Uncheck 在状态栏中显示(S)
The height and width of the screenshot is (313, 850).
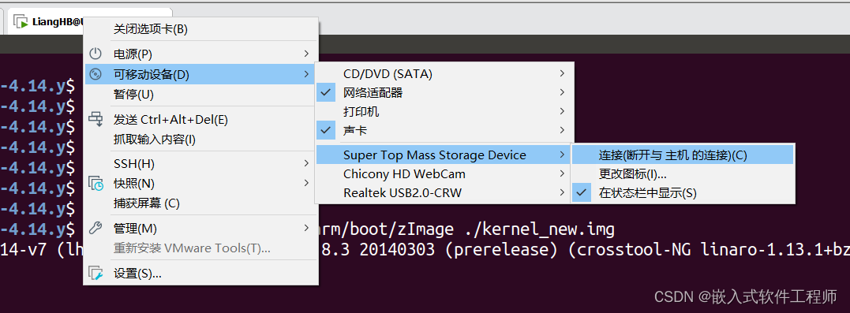[x=583, y=193]
